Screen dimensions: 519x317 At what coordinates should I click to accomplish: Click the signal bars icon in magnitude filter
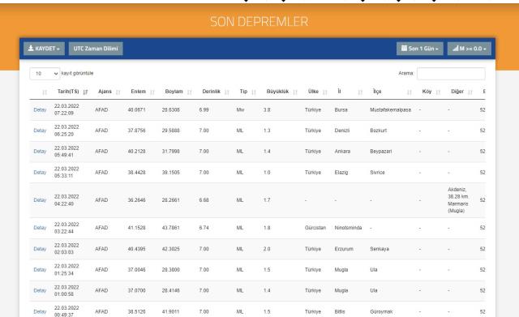(x=456, y=49)
